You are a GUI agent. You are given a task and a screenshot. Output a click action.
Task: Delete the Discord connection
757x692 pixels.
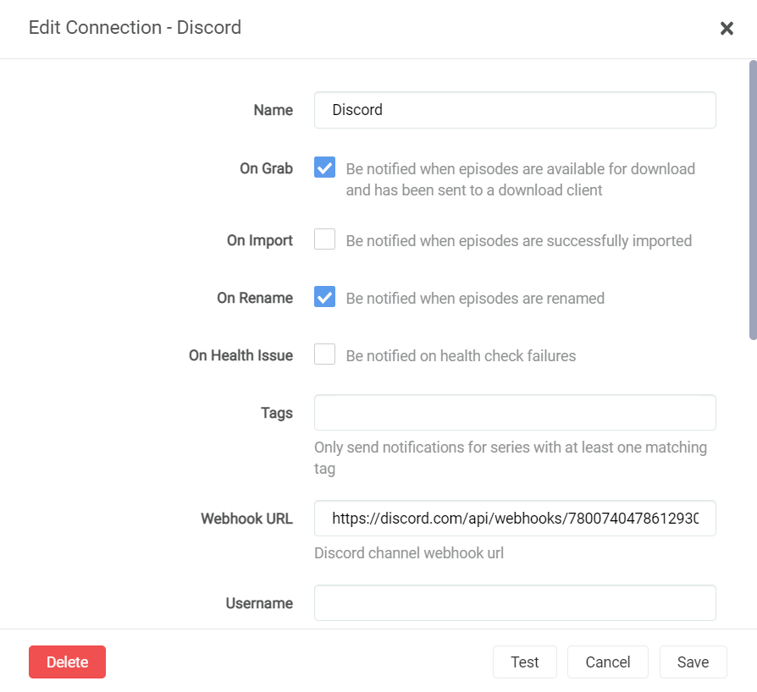67,662
